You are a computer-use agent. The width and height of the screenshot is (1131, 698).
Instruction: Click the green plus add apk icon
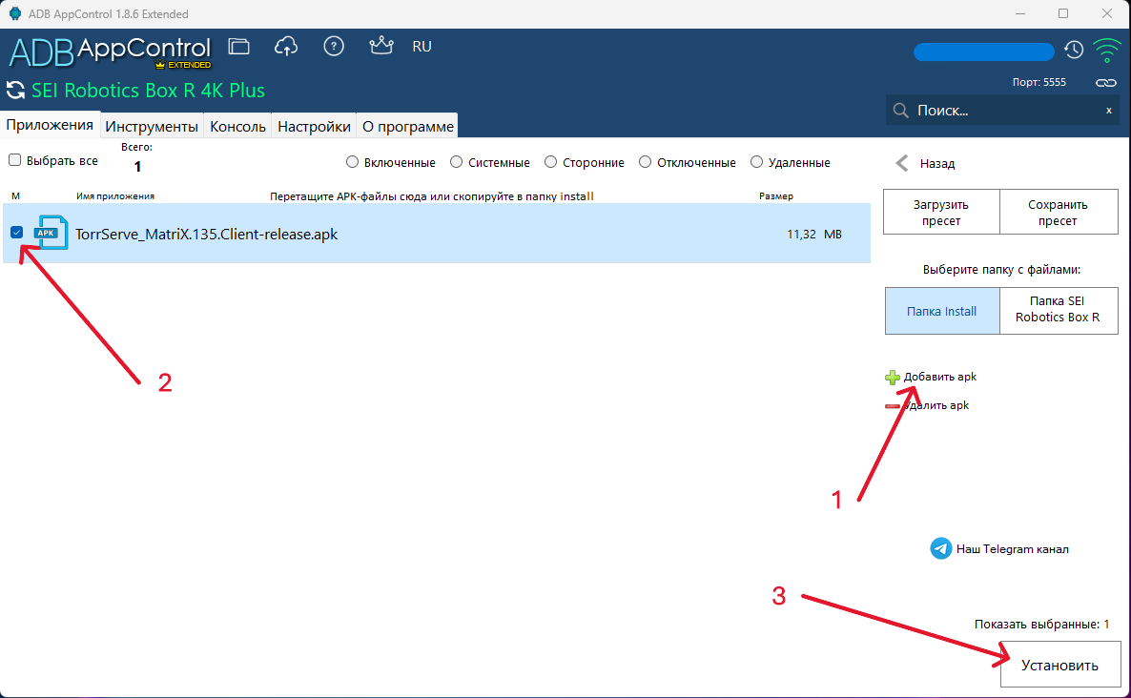893,377
